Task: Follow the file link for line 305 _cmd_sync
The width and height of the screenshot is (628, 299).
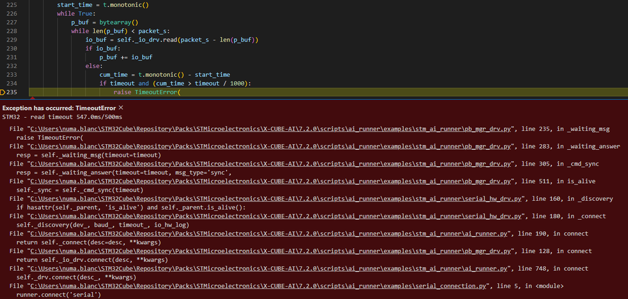Action: tap(272, 164)
